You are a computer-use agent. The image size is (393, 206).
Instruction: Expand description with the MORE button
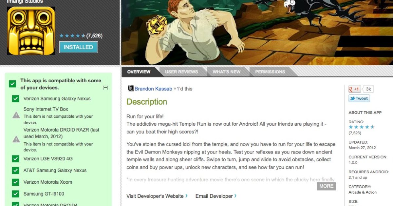pyautogui.click(x=326, y=186)
